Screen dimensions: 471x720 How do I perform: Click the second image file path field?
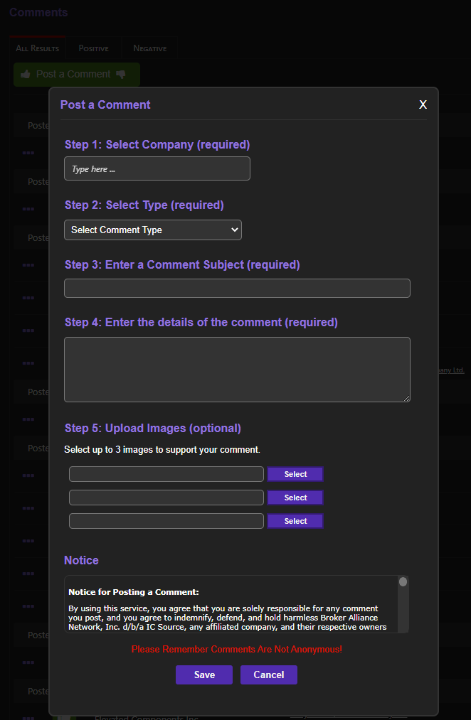tap(166, 498)
